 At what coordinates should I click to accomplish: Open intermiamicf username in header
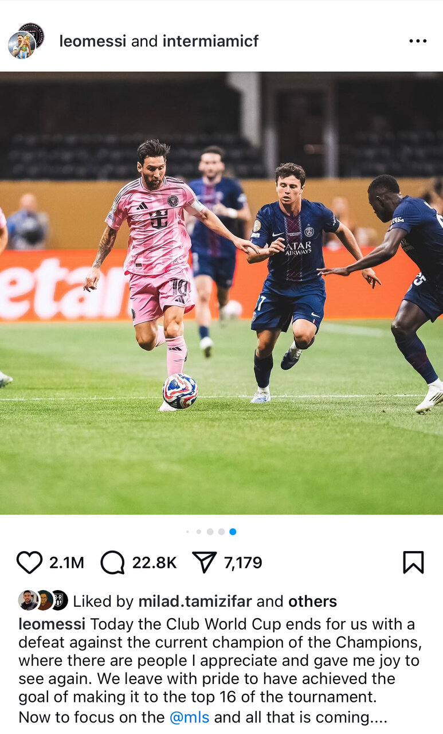pos(211,41)
